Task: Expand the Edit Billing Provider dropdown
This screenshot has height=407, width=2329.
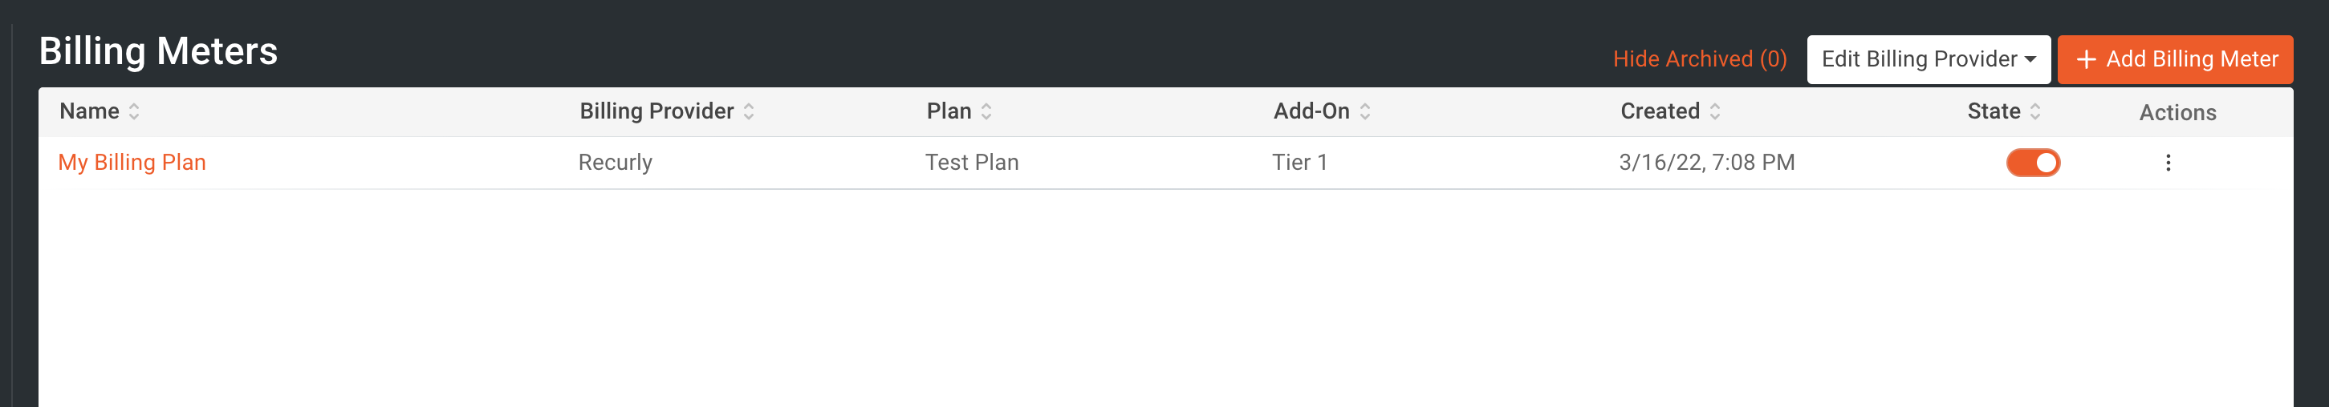Action: [x=1929, y=59]
